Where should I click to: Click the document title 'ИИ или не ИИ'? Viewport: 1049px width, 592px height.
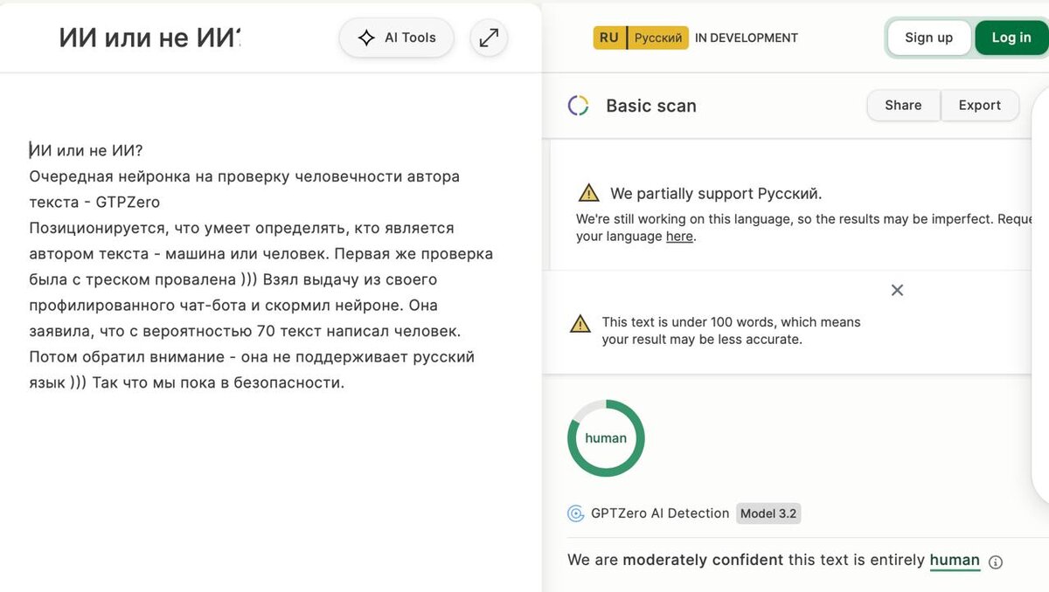pyautogui.click(x=149, y=38)
